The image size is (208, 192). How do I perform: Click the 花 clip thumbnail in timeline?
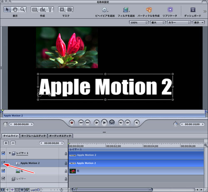point(72,171)
